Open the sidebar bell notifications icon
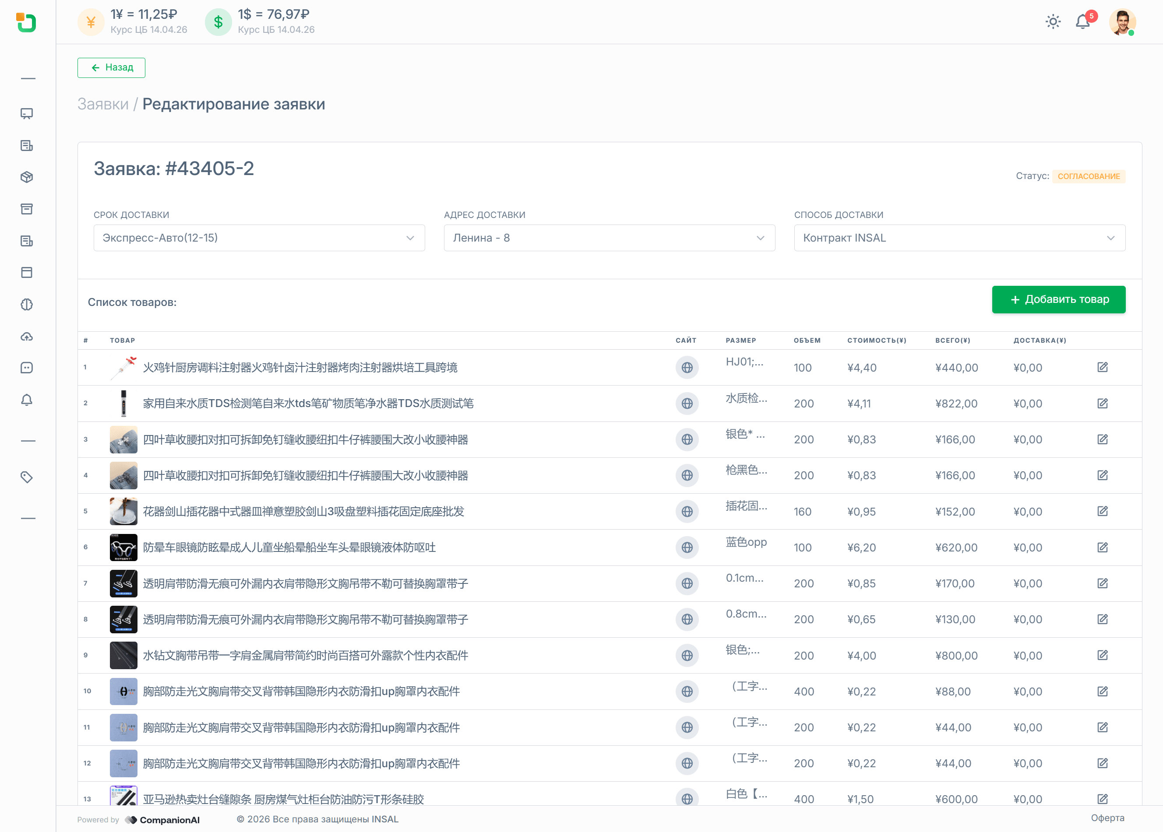The width and height of the screenshot is (1163, 832). [x=27, y=400]
